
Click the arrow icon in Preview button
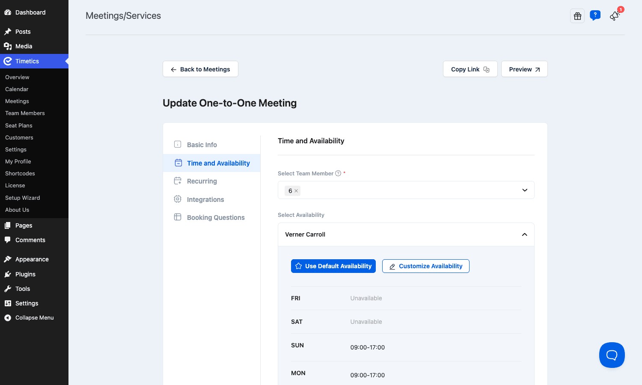[x=538, y=70]
